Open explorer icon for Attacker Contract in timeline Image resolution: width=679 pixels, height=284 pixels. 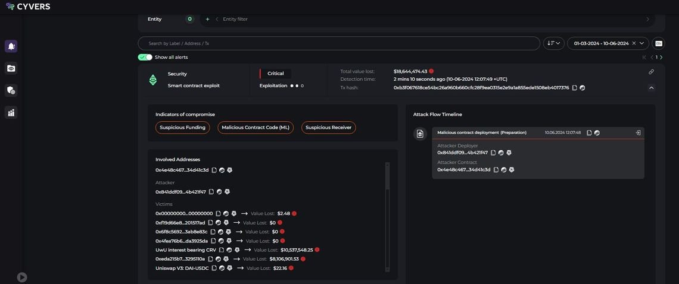(504, 170)
